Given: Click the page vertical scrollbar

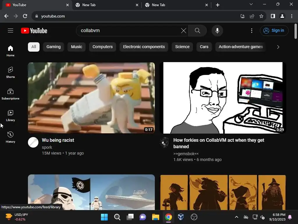Looking at the screenshot, I should coord(296,31).
